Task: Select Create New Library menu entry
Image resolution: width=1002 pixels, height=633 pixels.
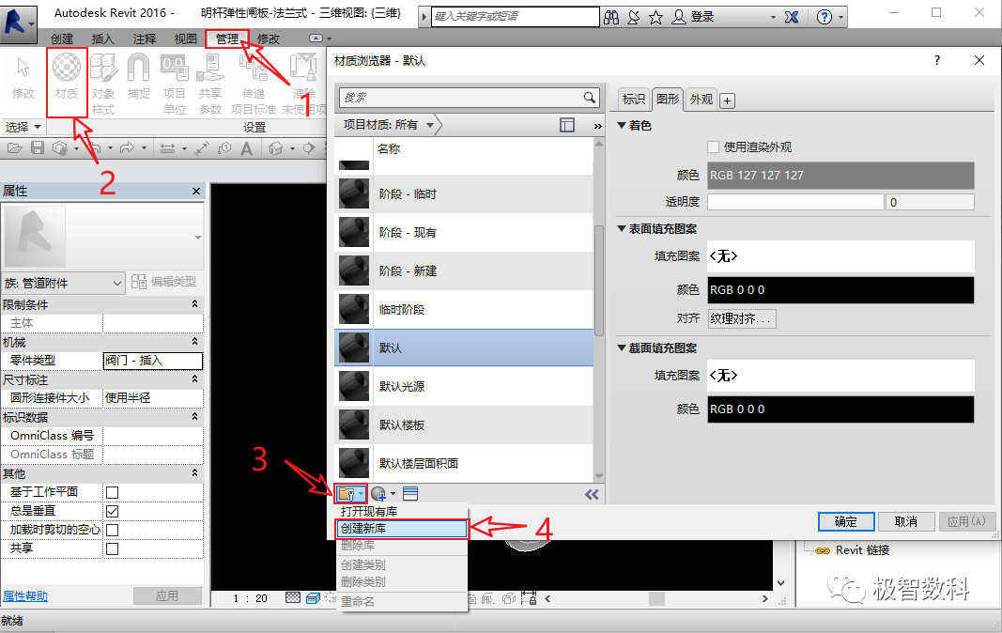Action: point(402,528)
